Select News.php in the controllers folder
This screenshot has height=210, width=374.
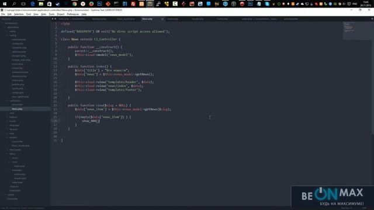(17, 109)
